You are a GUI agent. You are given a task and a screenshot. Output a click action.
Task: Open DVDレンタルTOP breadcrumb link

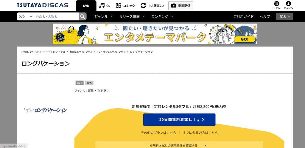[x=32, y=52]
